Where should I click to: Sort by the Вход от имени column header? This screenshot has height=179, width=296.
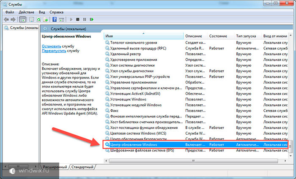click(x=275, y=36)
